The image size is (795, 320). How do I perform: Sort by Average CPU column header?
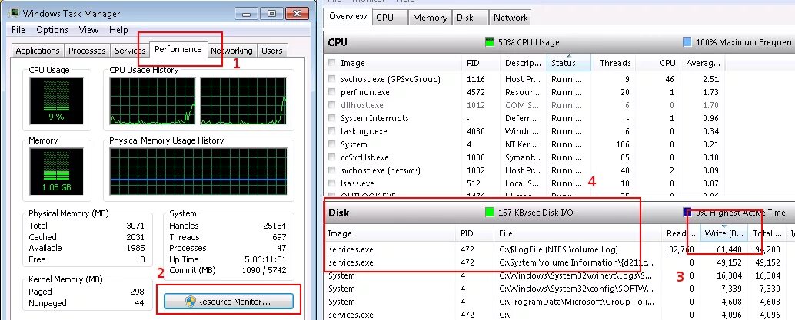(702, 63)
